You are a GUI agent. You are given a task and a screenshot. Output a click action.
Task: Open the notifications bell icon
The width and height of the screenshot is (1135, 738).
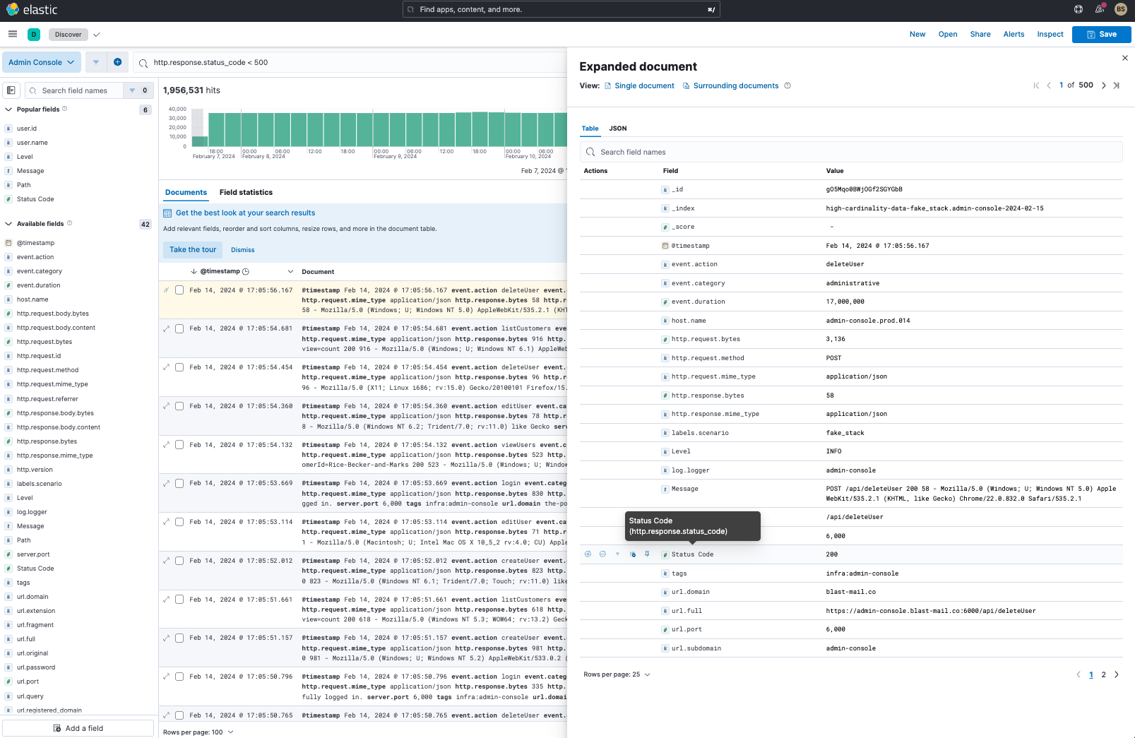click(x=1099, y=9)
